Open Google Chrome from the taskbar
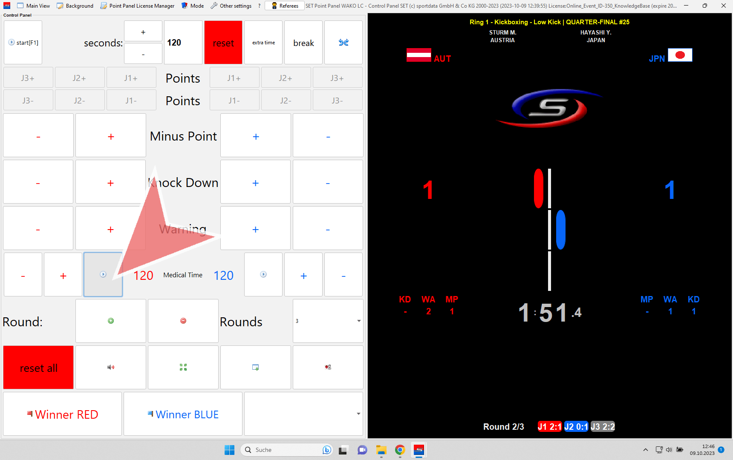Screen dimensions: 733x460 point(400,450)
